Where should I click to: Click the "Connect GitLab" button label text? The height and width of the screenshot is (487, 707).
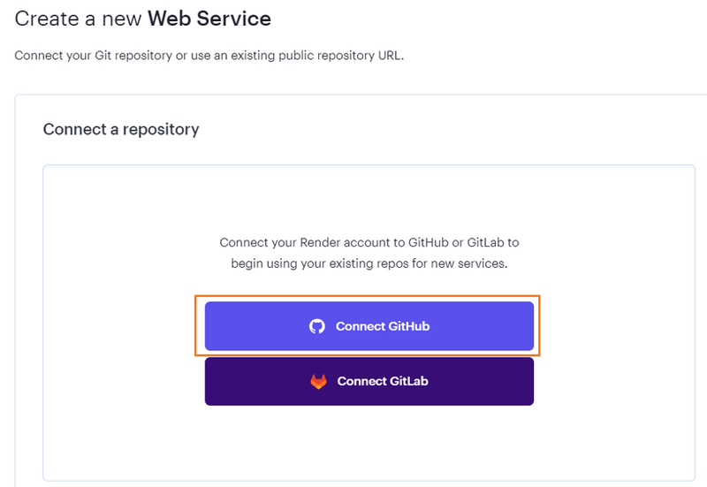383,382
